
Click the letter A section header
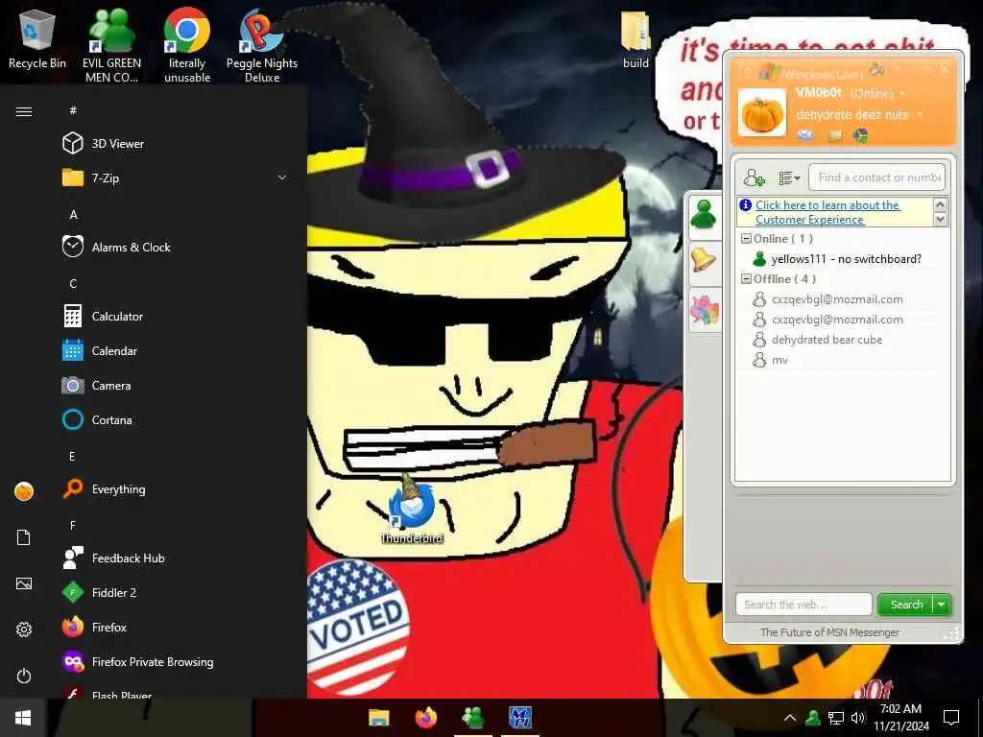pyautogui.click(x=73, y=214)
